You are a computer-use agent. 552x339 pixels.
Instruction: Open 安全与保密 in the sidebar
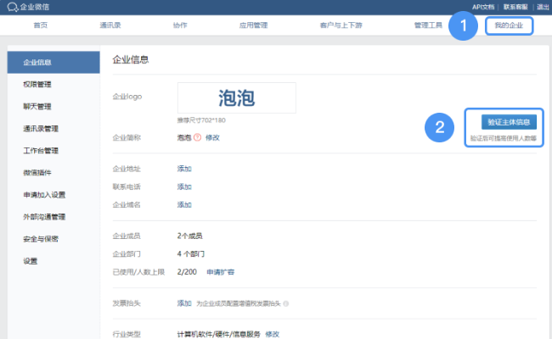point(40,239)
